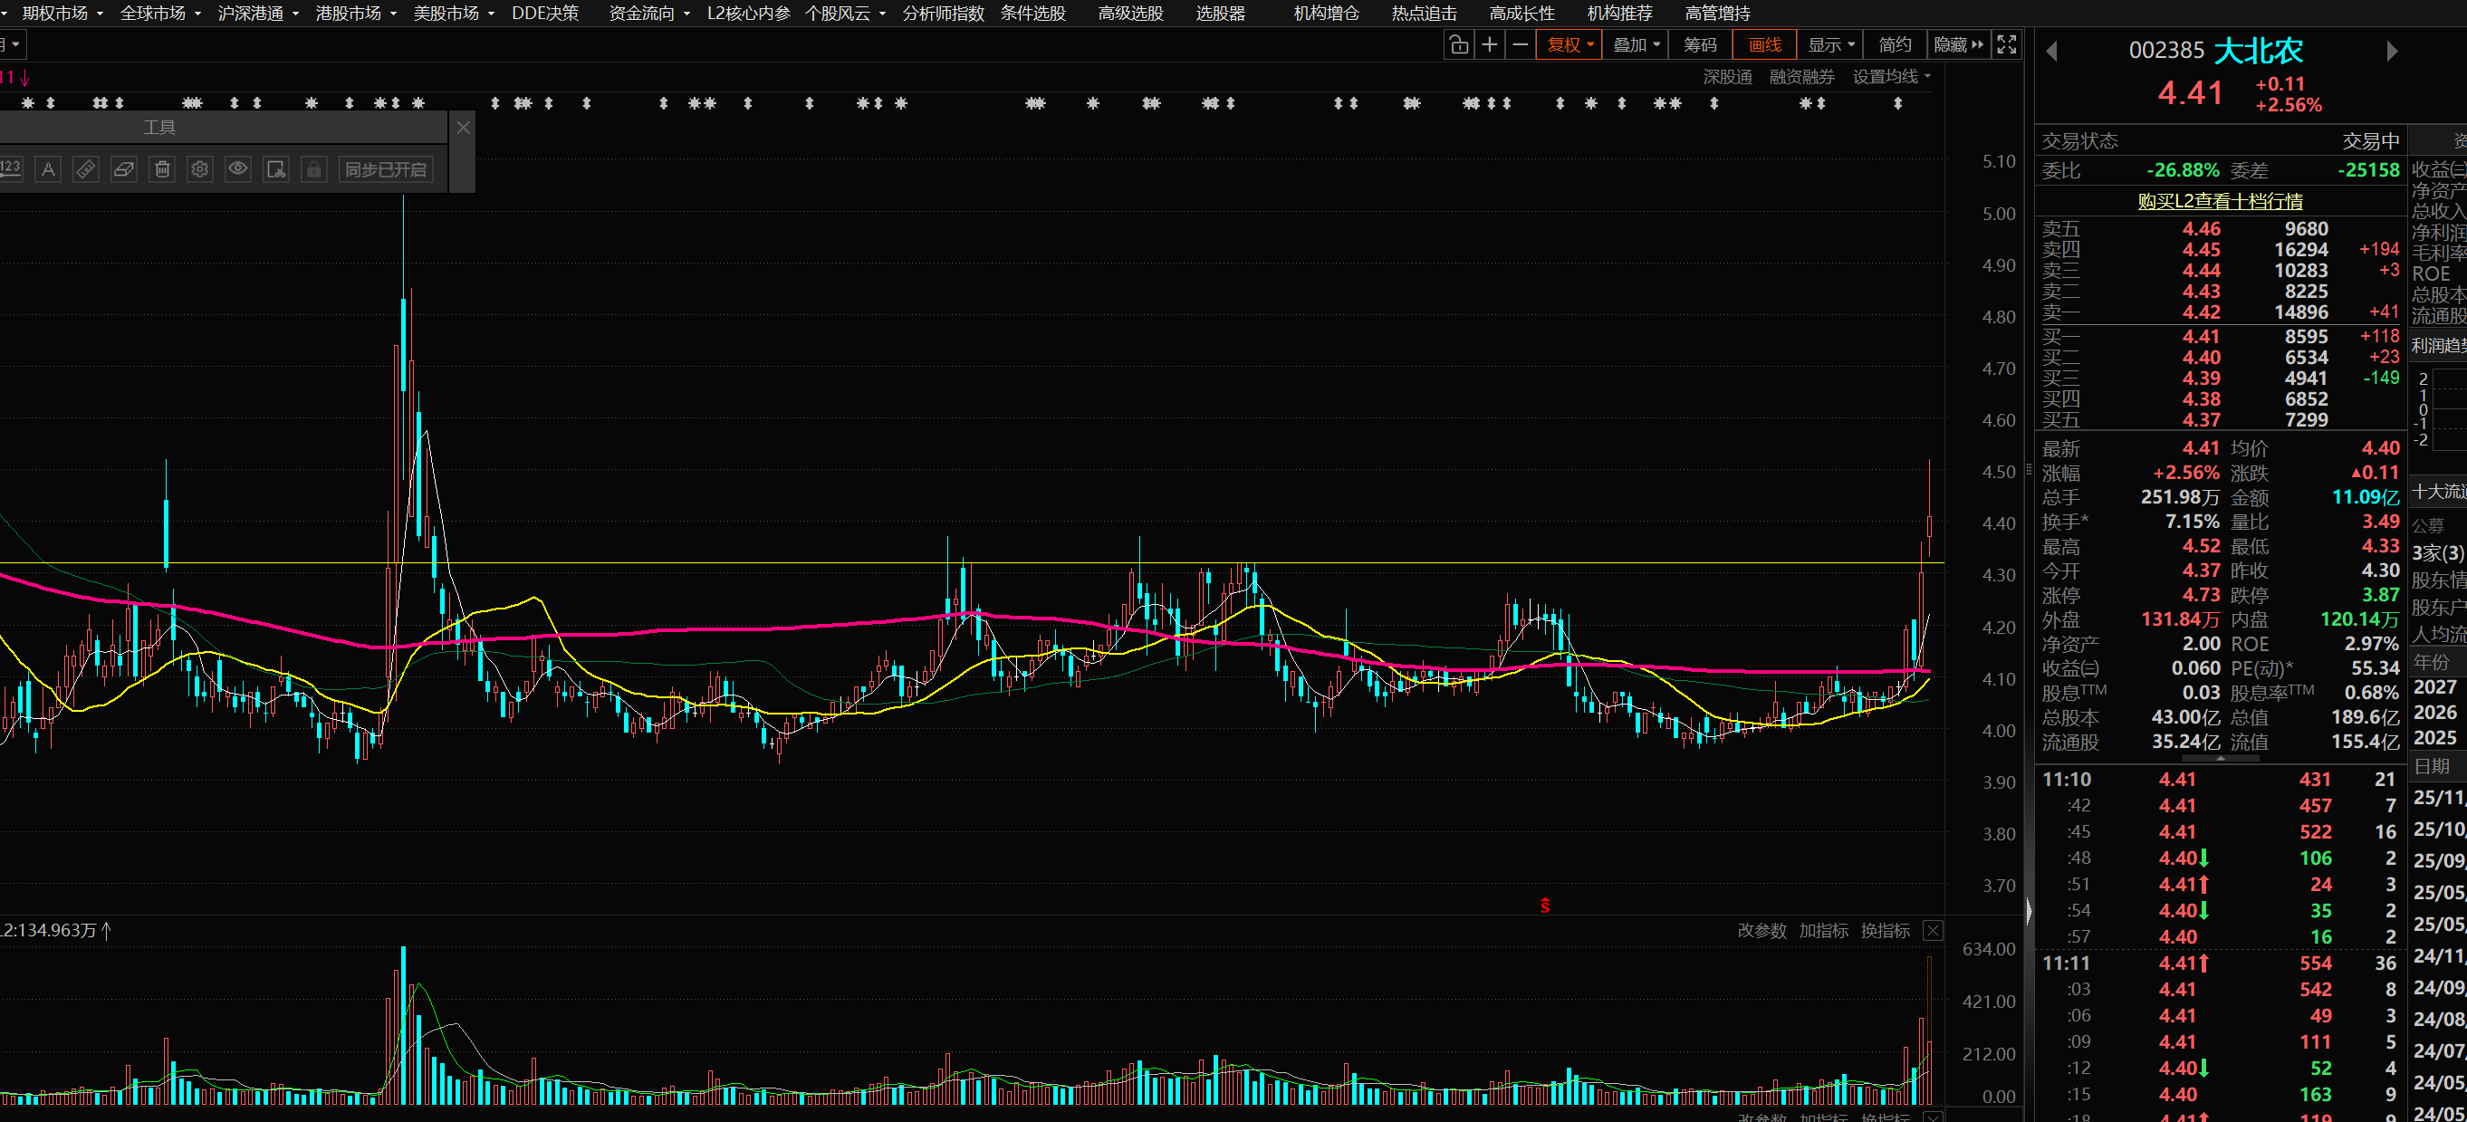Toggle drawing visibility eye icon

[x=237, y=169]
